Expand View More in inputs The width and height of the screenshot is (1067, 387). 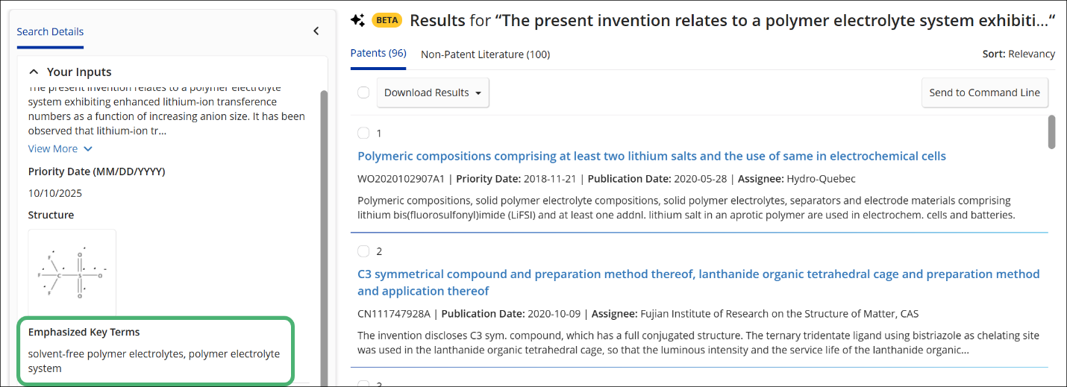coord(60,148)
